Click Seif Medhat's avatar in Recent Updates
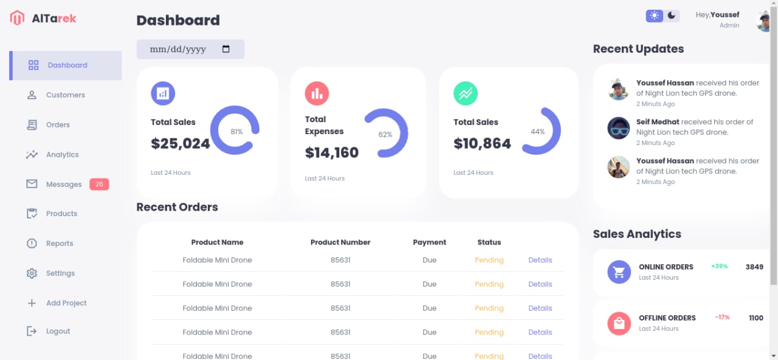The image size is (778, 360). click(x=619, y=128)
